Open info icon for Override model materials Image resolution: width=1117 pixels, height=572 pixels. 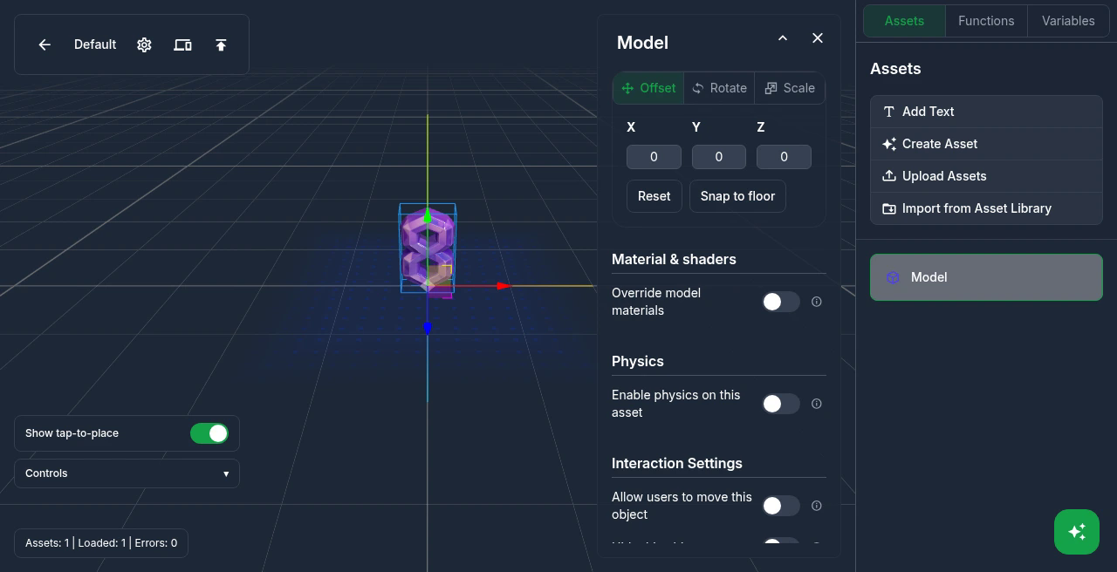tap(817, 302)
